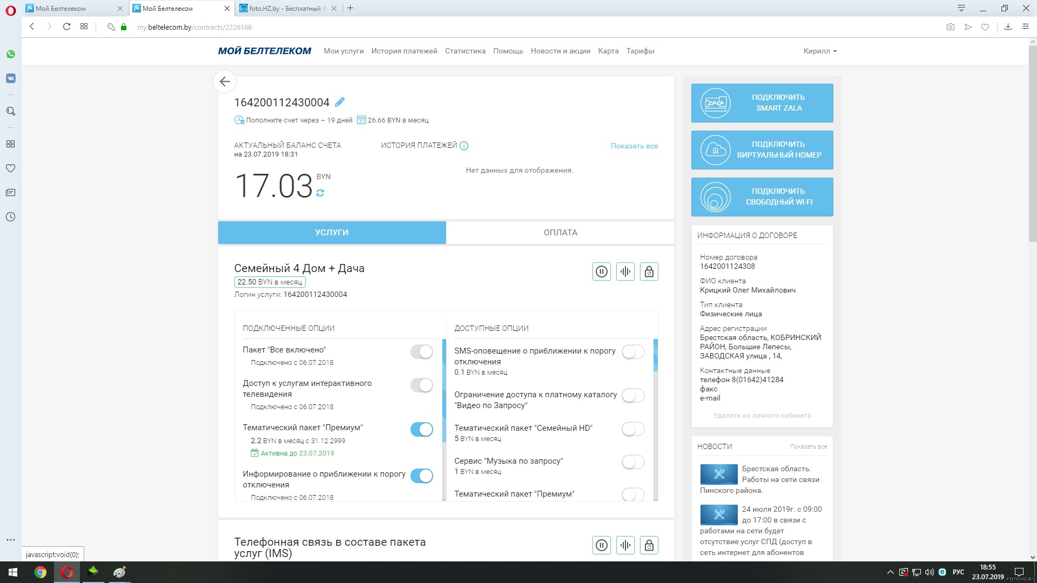Click Показать все link in Новости panel
The height and width of the screenshot is (583, 1037).
tap(809, 446)
